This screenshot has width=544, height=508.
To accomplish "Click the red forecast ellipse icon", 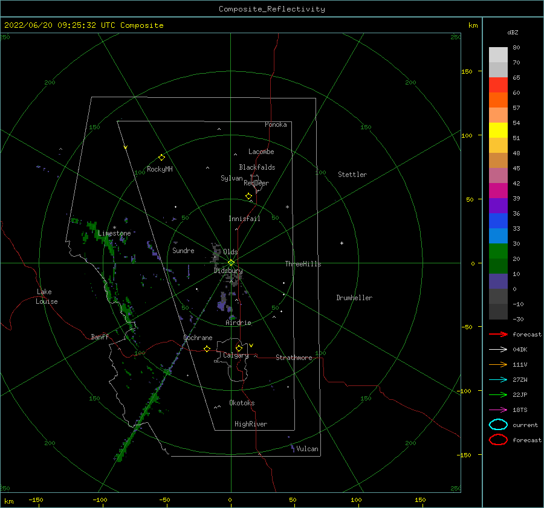I will pyautogui.click(x=498, y=440).
